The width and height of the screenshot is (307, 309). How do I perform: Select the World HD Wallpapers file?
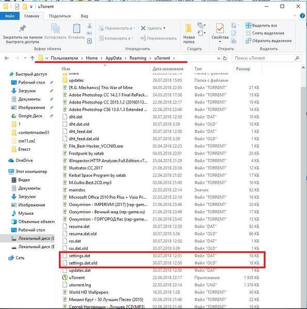point(162,292)
